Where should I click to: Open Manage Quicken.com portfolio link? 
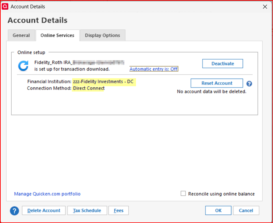(47, 194)
